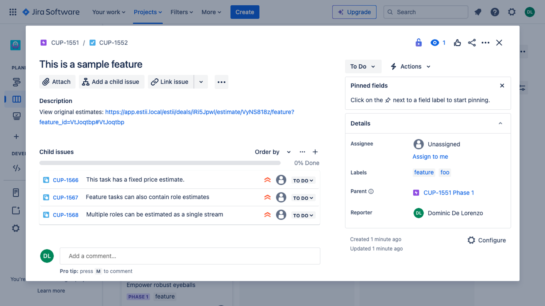545x306 pixels.
Task: Toggle the watch issue eye icon
Action: tap(435, 43)
